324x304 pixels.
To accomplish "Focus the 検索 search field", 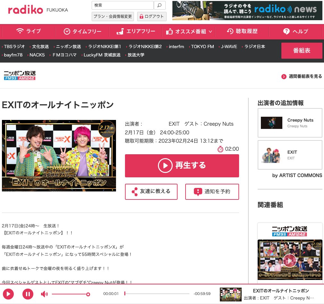I will (122, 5).
